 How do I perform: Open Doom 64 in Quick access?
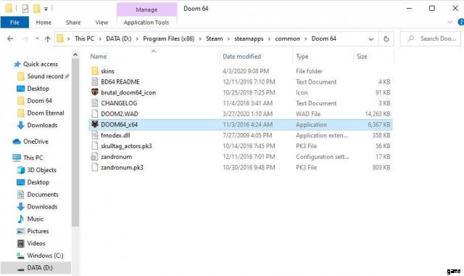tap(39, 100)
